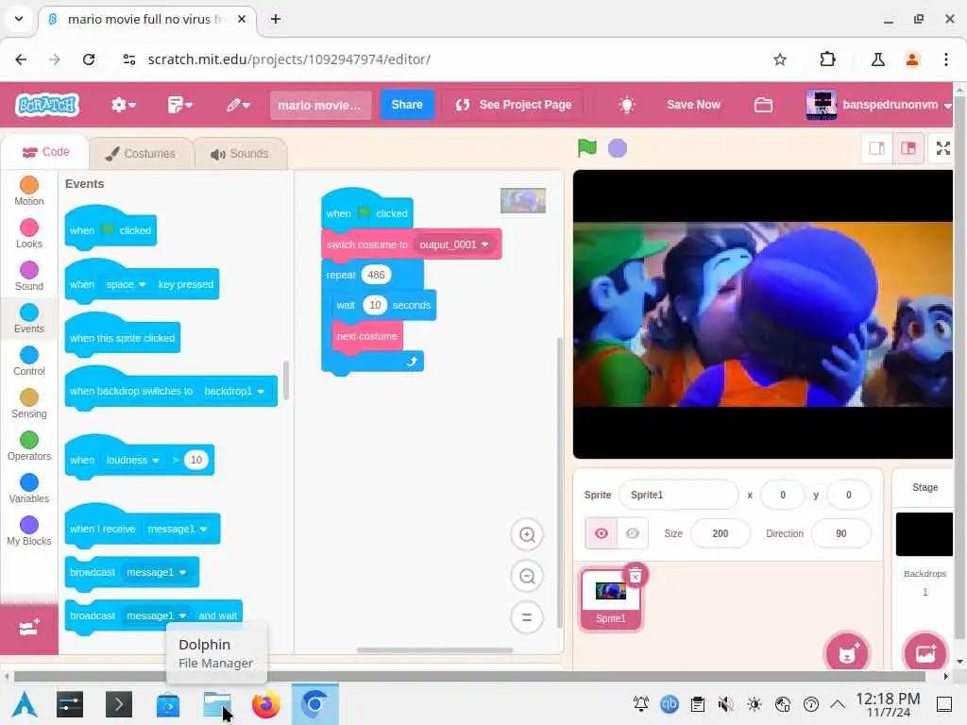Open the File menu dropdown
This screenshot has height=725, width=967.
point(179,105)
